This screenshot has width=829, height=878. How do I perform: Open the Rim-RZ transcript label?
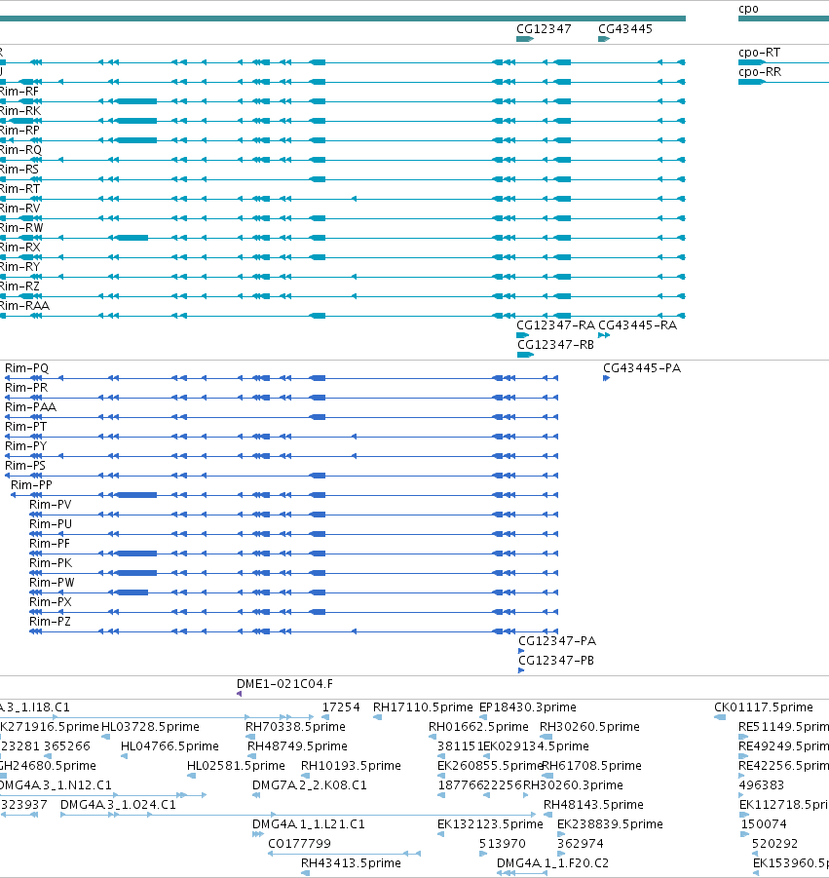[19, 286]
